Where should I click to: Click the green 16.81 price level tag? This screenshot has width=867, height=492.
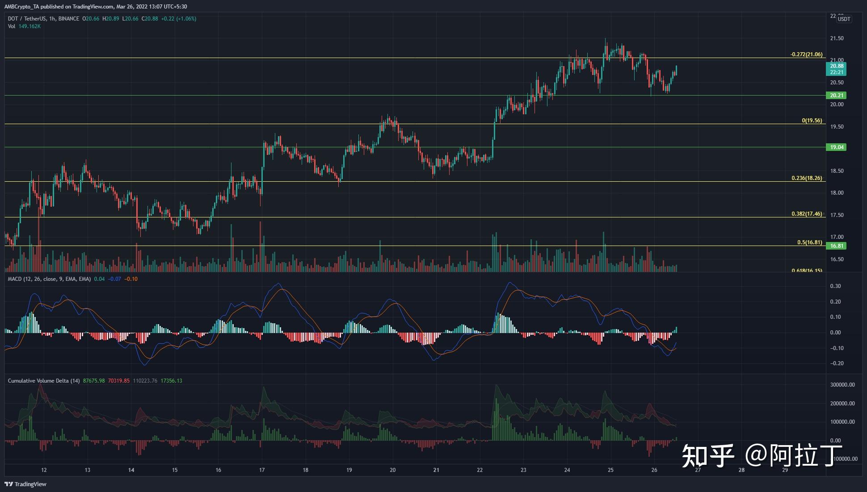(x=836, y=246)
